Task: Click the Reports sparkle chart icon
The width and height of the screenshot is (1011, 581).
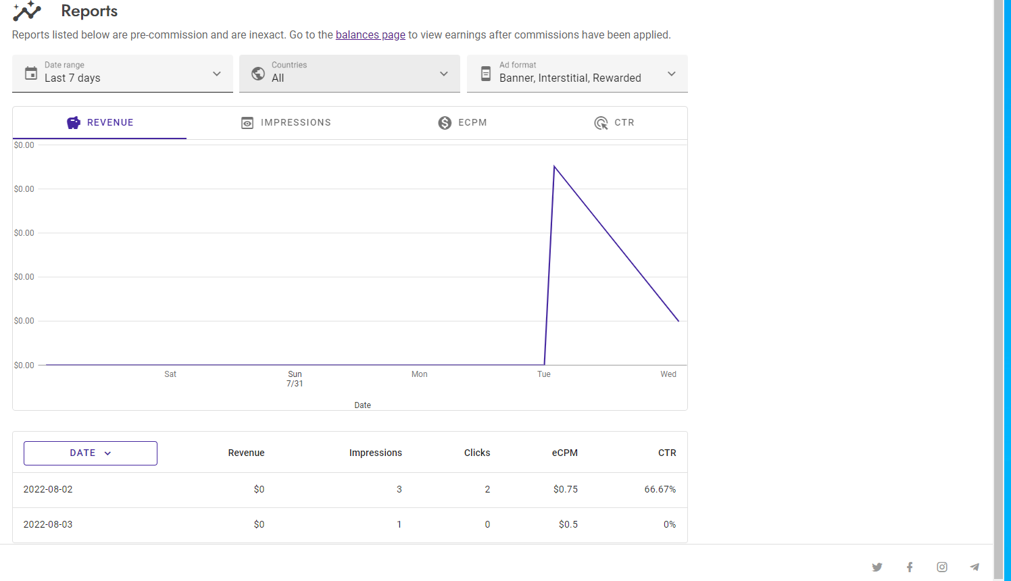Action: (27, 11)
